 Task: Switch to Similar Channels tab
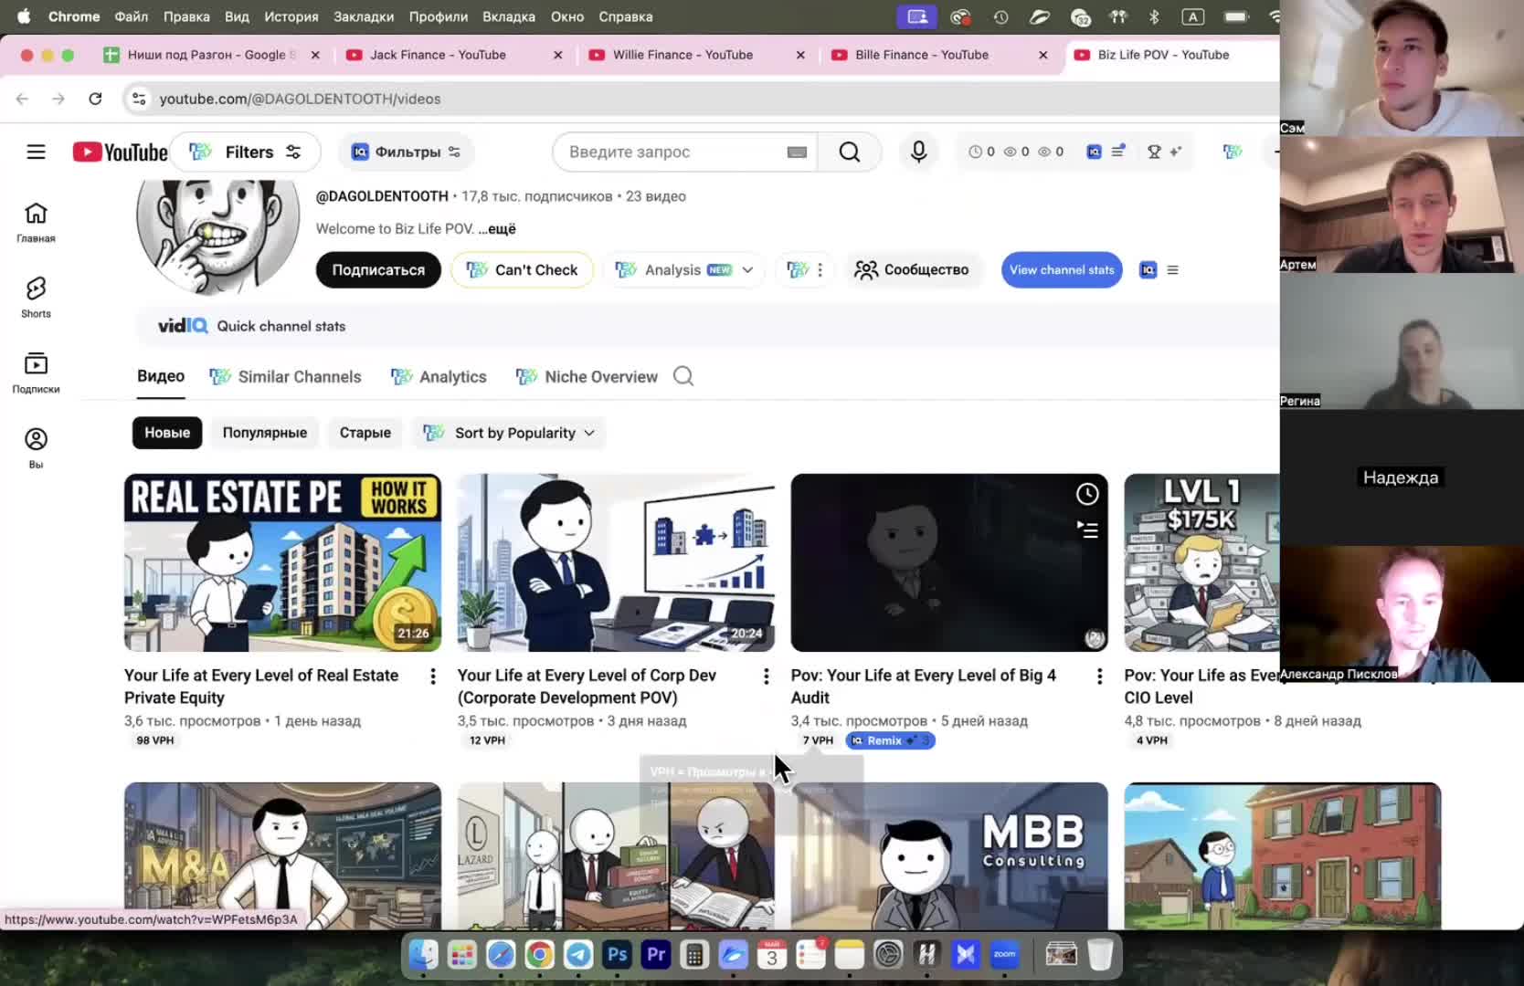[286, 376]
